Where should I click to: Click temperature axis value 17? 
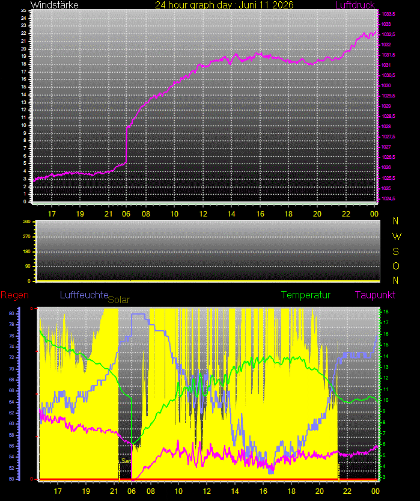[386, 323]
